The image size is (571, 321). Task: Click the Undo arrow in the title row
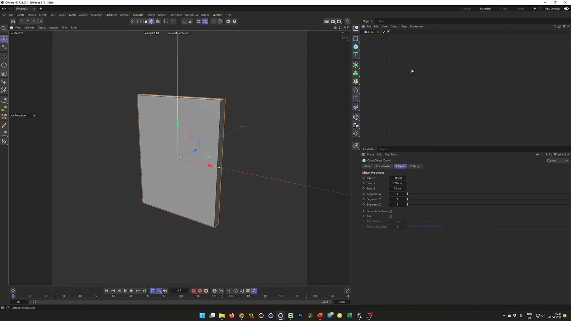click(4, 9)
